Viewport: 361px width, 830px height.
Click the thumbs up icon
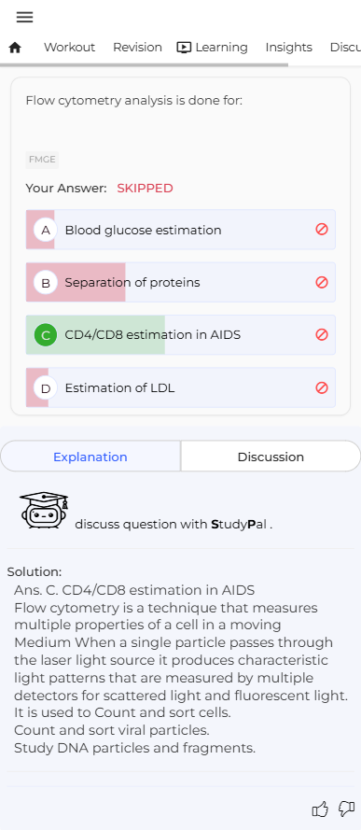pyautogui.click(x=320, y=809)
